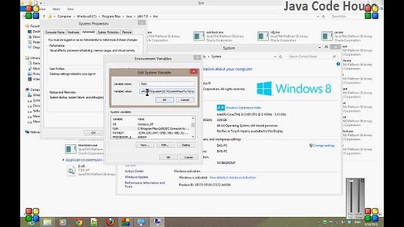Click the taskbar date display
Viewport: 404px width, 227px height.
tap(371, 224)
